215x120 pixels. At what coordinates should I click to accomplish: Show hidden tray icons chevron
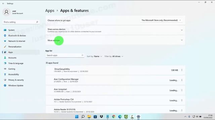pos(185,117)
